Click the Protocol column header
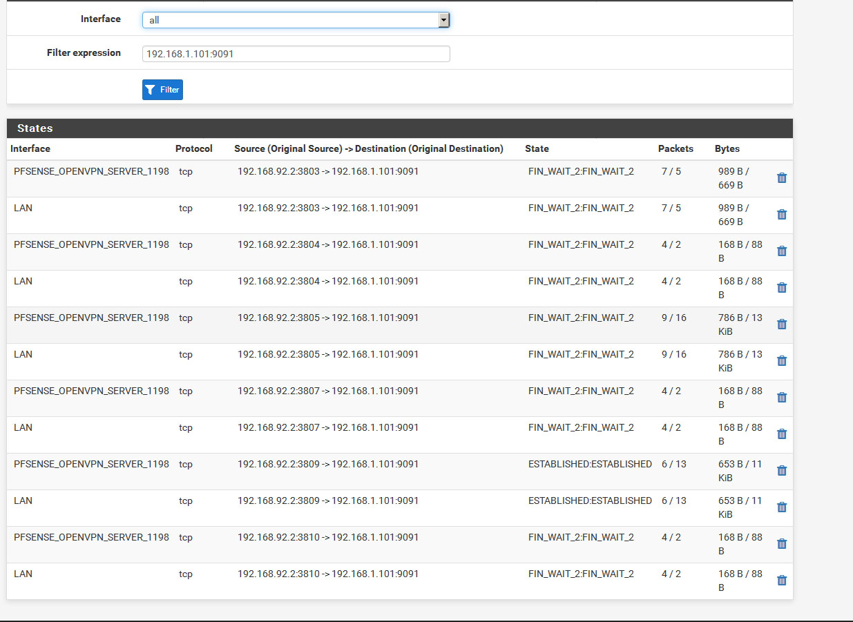Screen dimensions: 853x622 [x=193, y=149]
